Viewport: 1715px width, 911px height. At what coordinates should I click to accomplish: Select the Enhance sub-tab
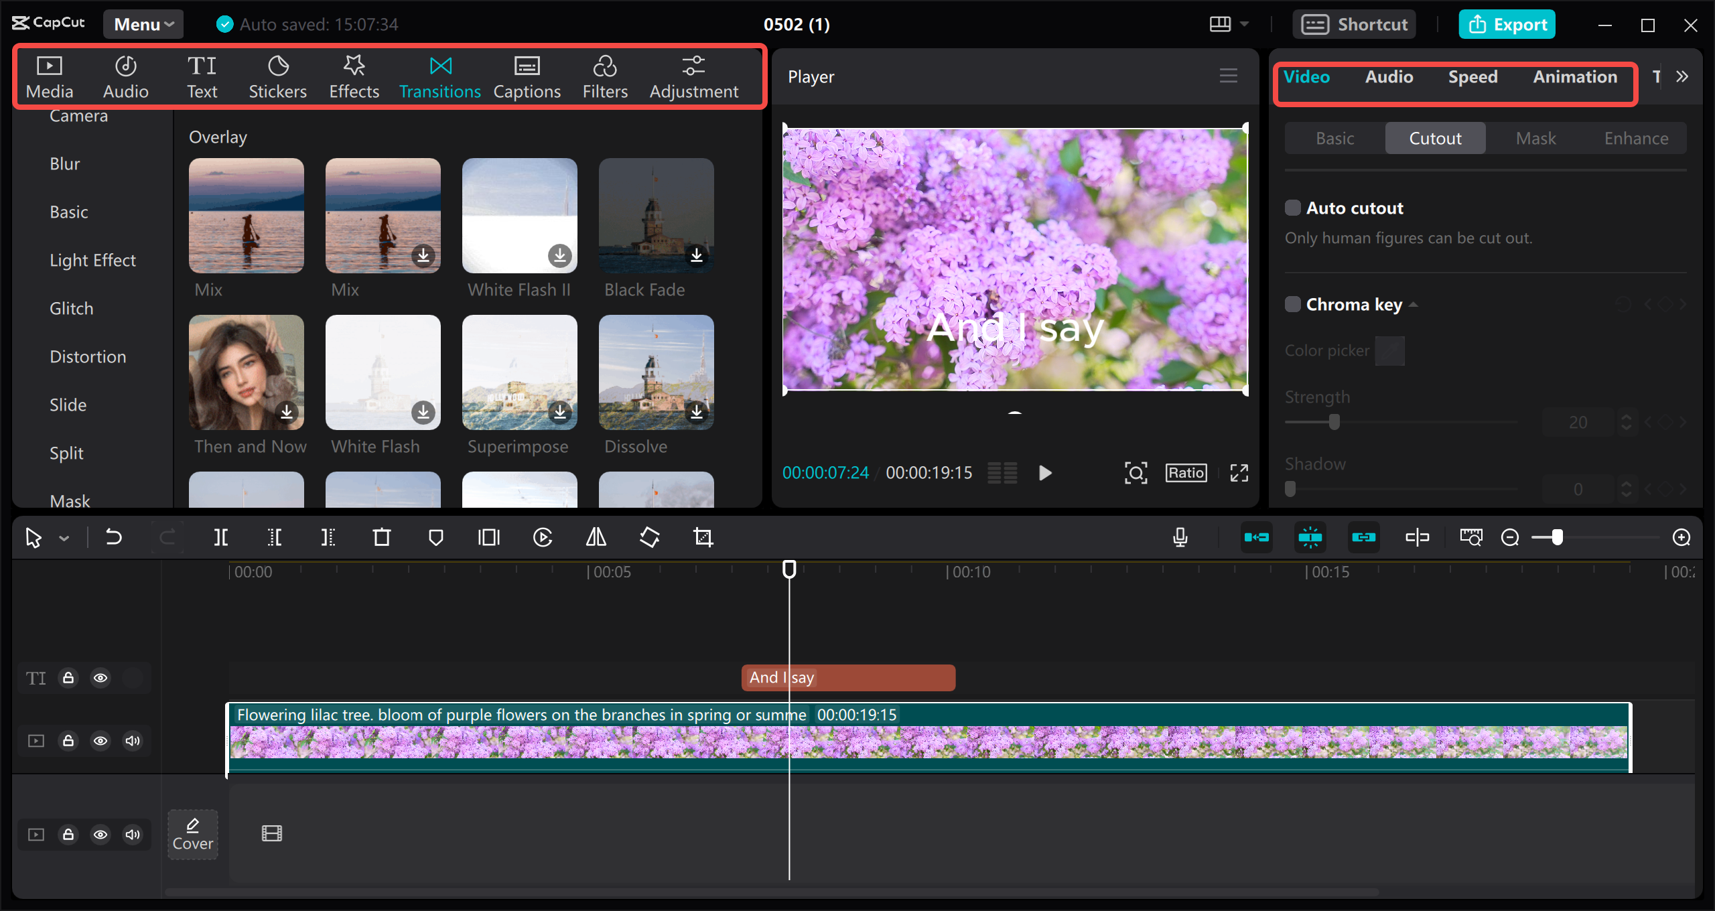click(1636, 138)
